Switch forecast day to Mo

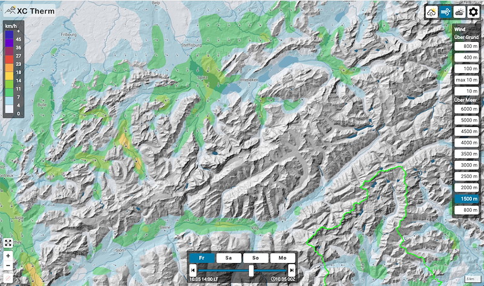pos(282,258)
